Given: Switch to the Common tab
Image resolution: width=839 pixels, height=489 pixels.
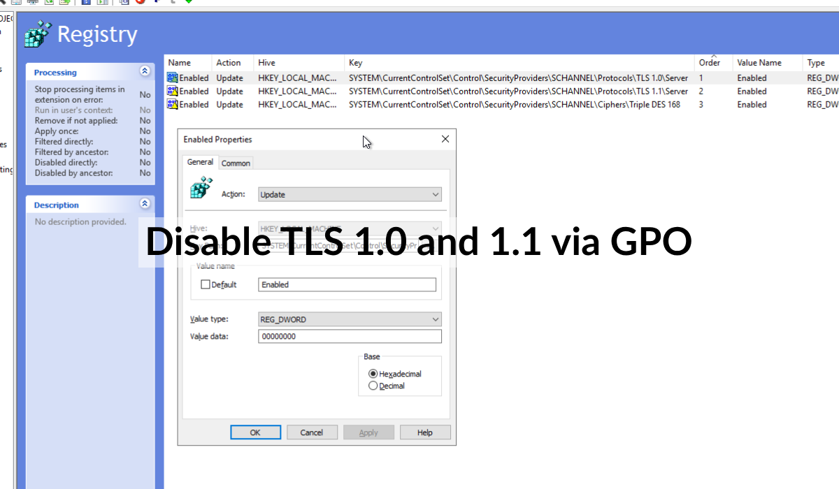Looking at the screenshot, I should point(236,162).
